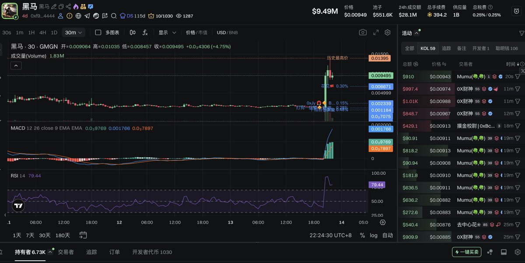
Task: Open chart settings via the gear icon
Action: pyautogui.click(x=388, y=32)
